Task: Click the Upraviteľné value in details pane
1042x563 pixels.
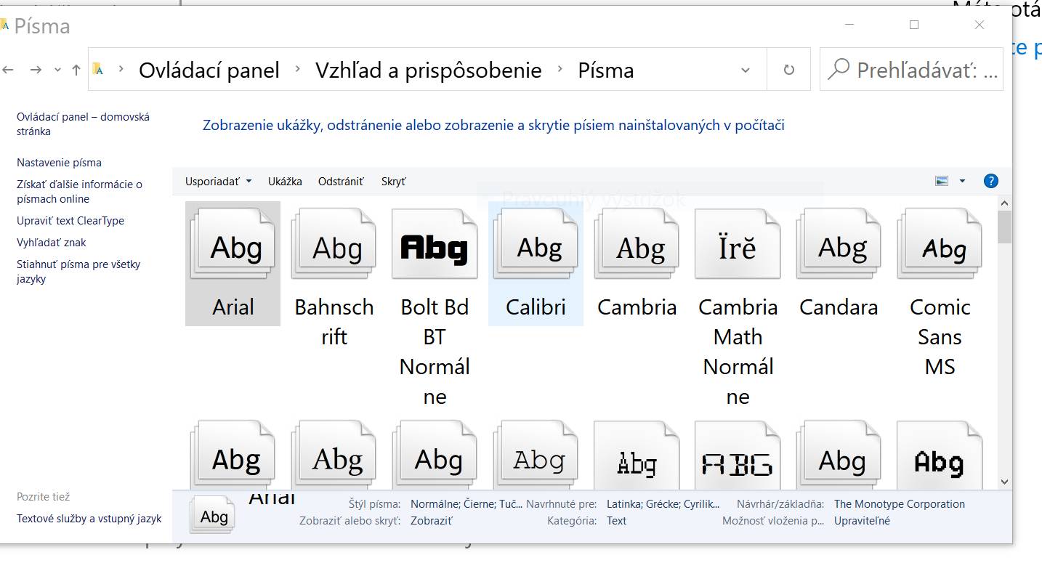Action: 862,521
